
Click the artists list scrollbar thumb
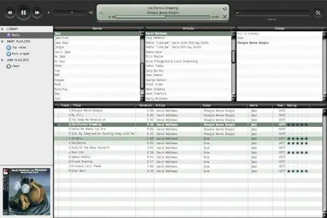click(234, 57)
